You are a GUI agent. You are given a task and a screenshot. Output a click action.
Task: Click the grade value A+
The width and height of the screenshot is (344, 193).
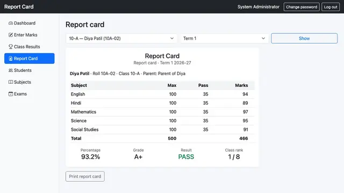coord(138,157)
